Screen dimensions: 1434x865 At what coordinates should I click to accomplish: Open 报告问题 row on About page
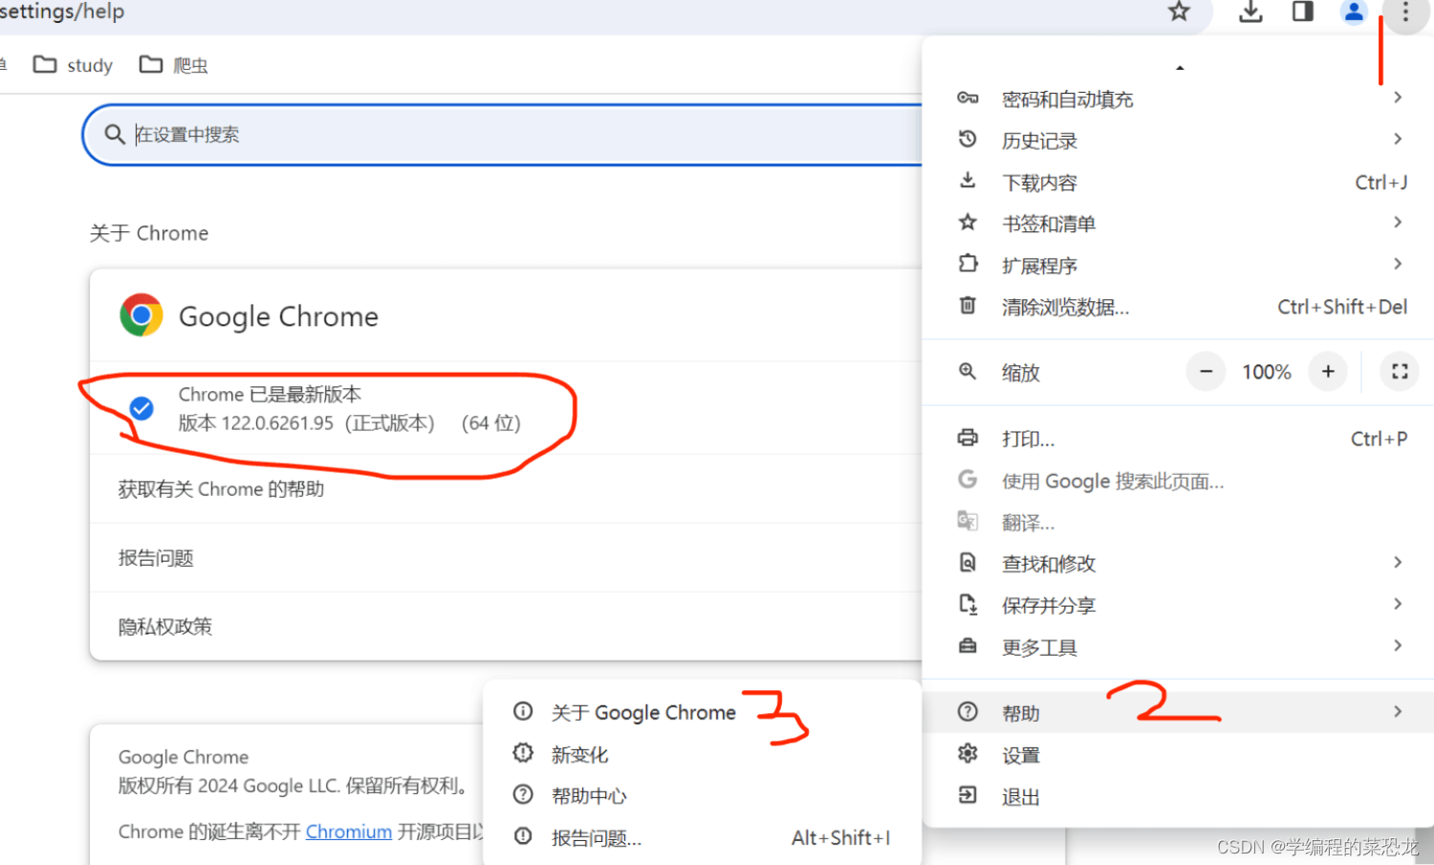pos(507,557)
